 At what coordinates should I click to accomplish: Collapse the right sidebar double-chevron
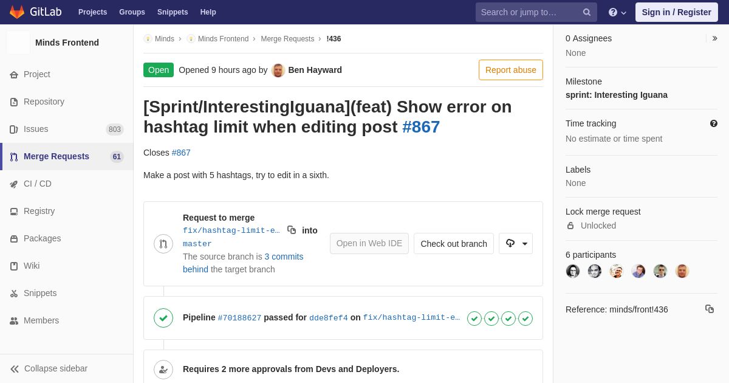coord(714,38)
